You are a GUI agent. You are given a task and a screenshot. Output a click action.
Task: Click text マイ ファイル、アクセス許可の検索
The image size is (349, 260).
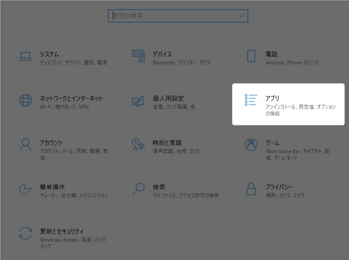click(186, 196)
